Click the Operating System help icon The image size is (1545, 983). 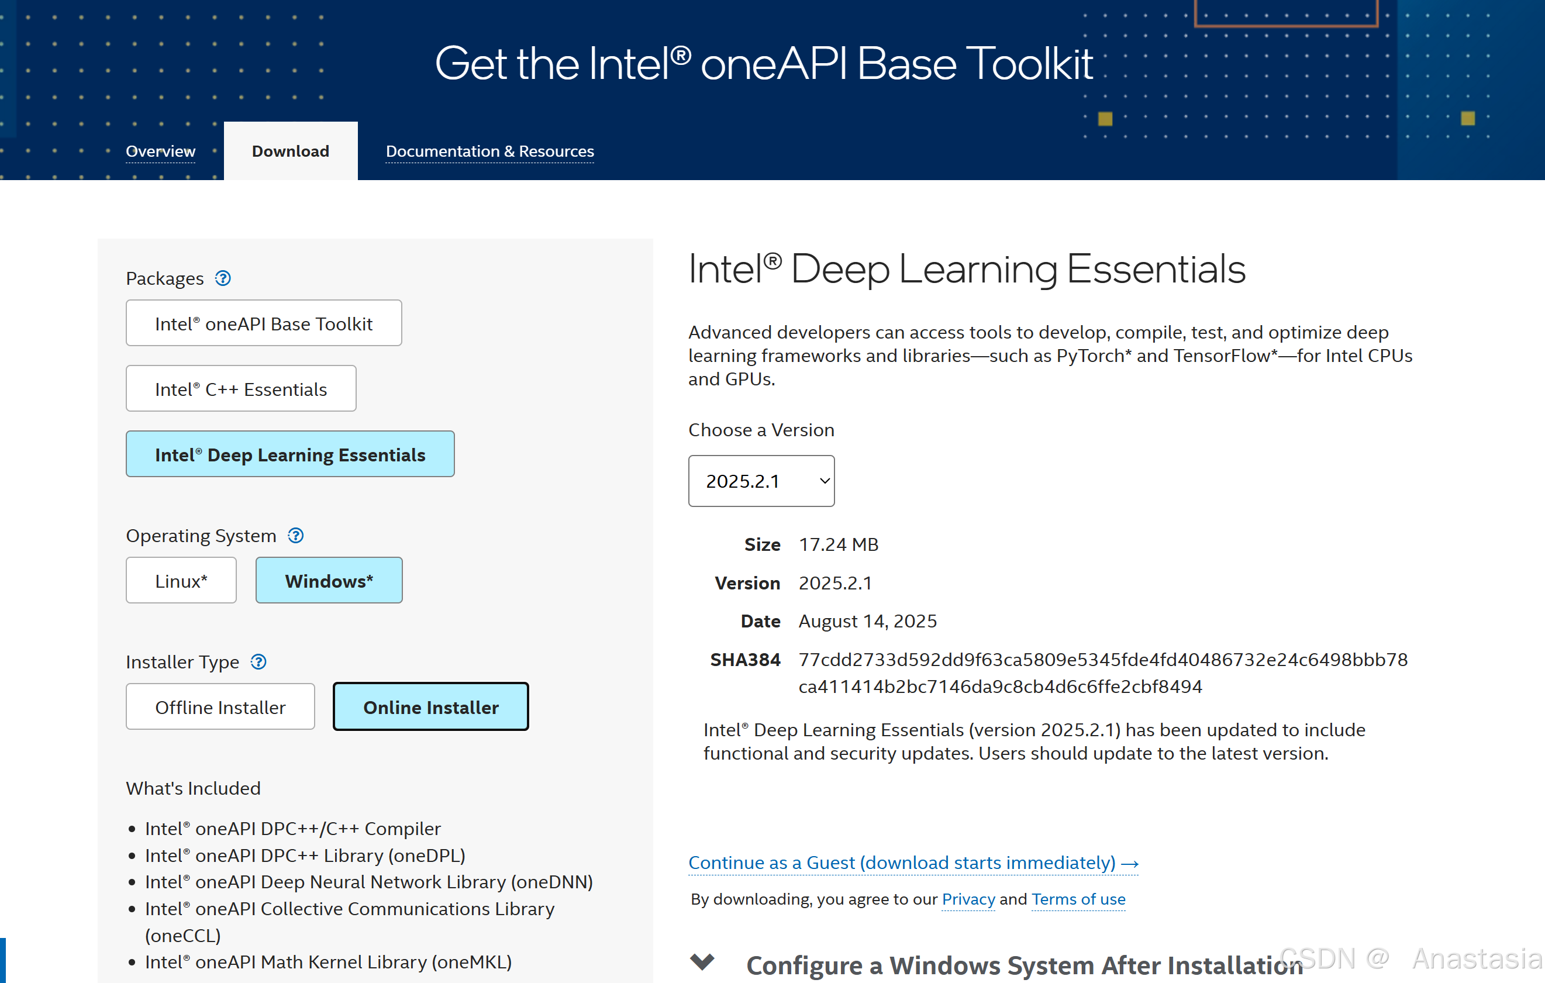tap(295, 536)
